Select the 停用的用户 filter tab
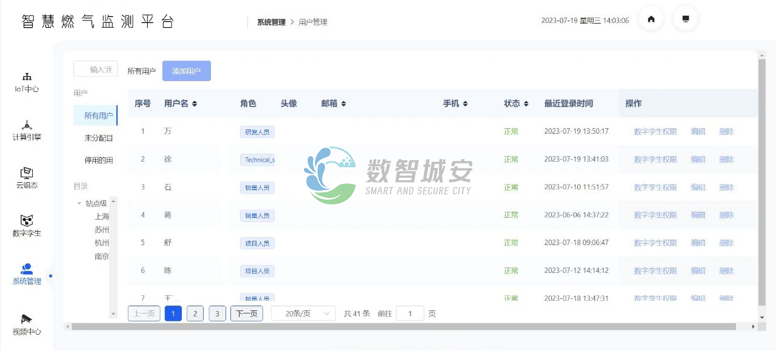This screenshot has width=776, height=351. (98, 161)
